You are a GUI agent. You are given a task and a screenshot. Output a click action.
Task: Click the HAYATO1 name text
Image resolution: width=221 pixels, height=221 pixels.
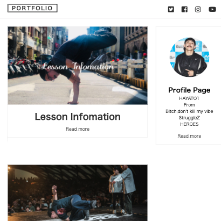tap(189, 98)
